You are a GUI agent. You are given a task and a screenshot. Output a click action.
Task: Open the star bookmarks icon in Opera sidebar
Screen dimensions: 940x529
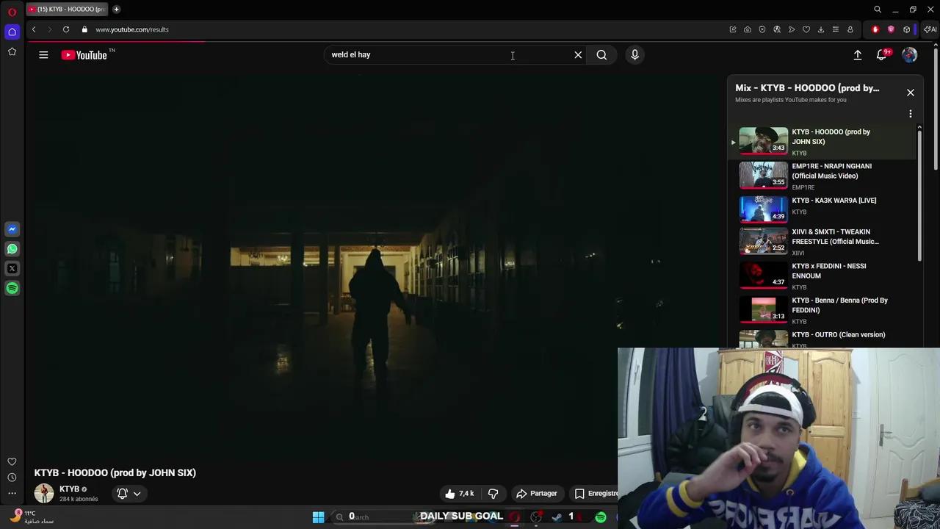[12, 51]
